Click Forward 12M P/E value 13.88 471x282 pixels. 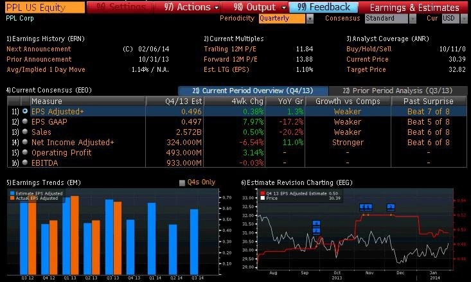coord(305,59)
